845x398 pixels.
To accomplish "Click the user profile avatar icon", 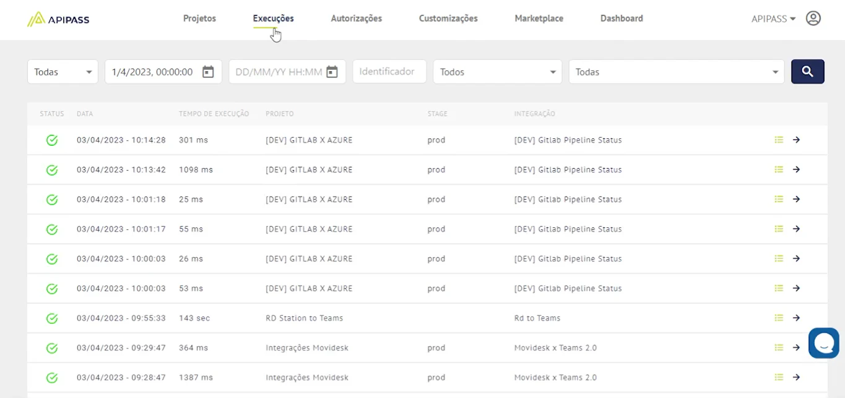I will click(x=813, y=19).
